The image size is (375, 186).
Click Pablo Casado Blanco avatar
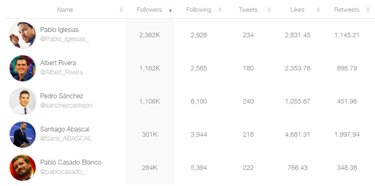(22, 168)
